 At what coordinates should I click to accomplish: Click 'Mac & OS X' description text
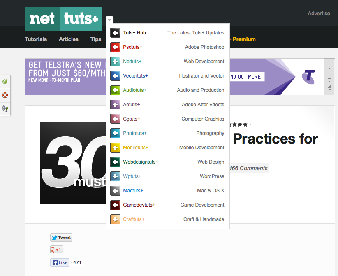point(211,191)
